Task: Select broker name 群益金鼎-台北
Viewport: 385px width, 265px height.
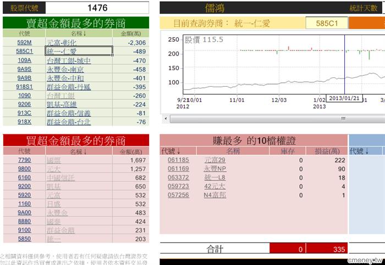Action: (69, 122)
